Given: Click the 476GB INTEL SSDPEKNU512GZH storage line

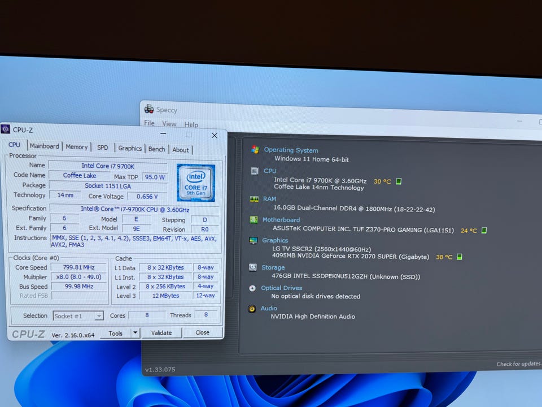Looking at the screenshot, I should pyautogui.click(x=346, y=276).
